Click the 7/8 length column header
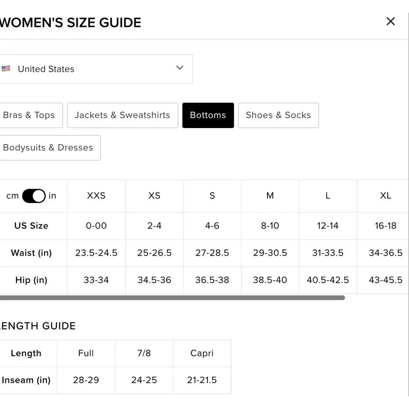 click(x=144, y=353)
